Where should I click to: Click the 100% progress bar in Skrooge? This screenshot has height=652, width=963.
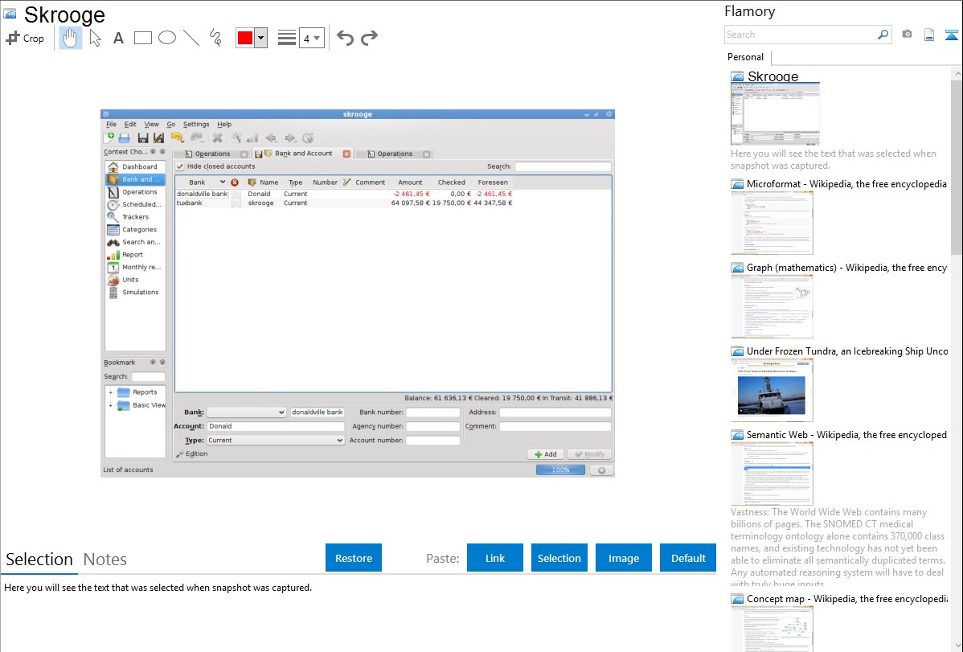(560, 470)
